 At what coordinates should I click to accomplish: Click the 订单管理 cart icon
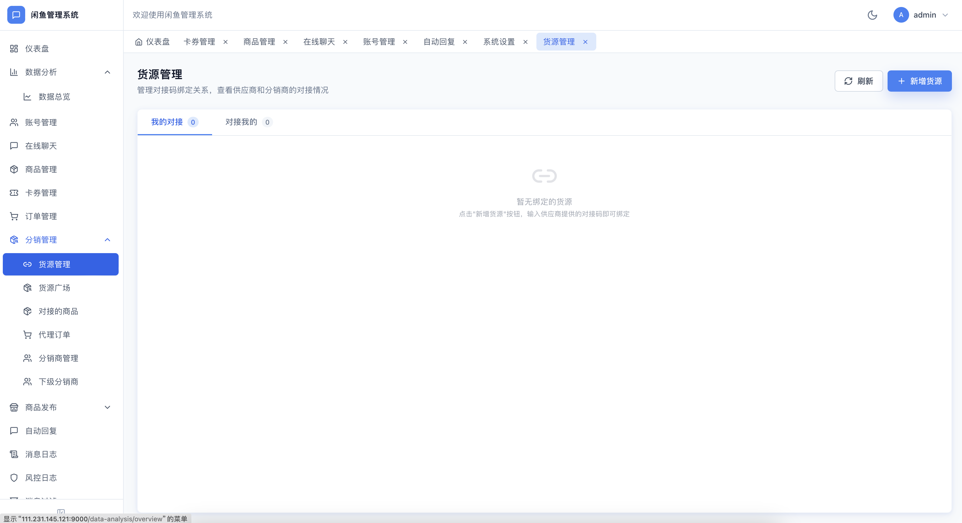pyautogui.click(x=14, y=216)
